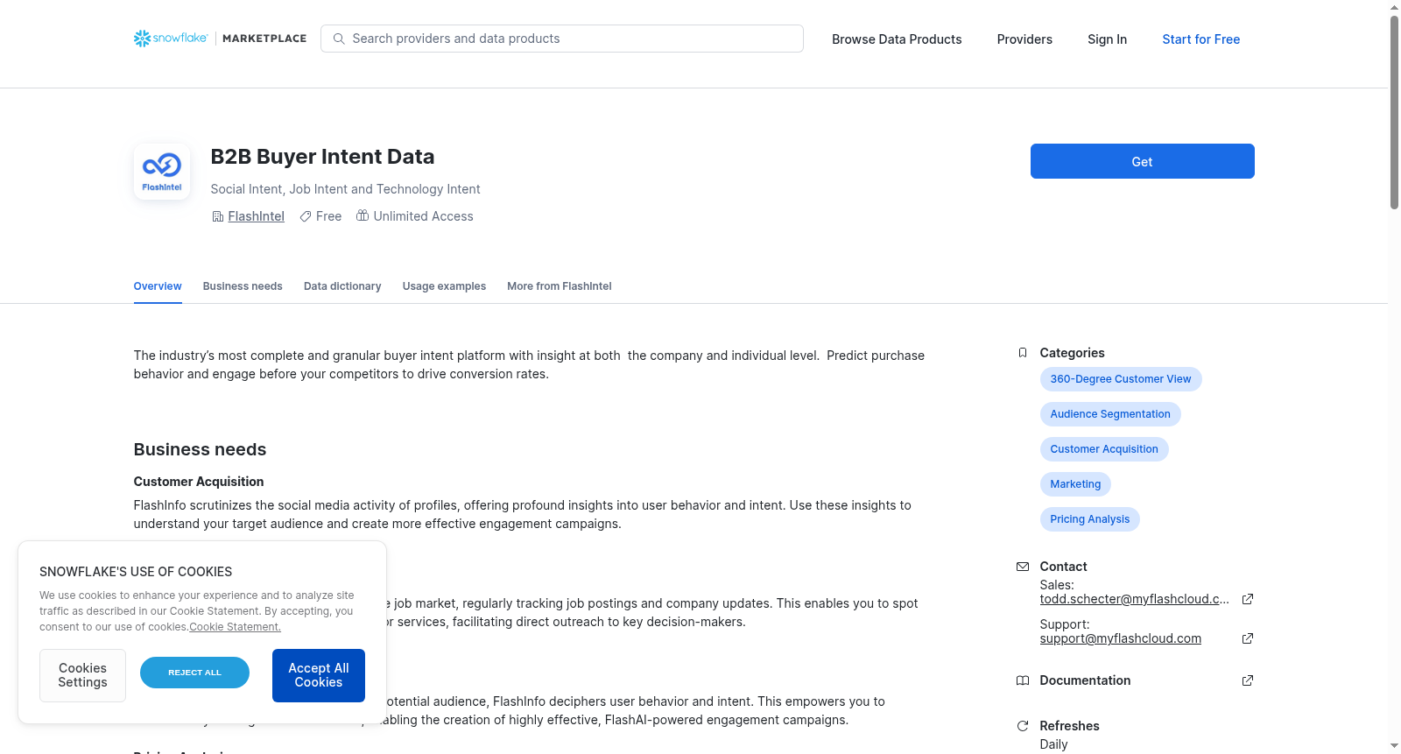Click the gift icon beside Unlimited Access
The image size is (1401, 754).
coord(363,215)
